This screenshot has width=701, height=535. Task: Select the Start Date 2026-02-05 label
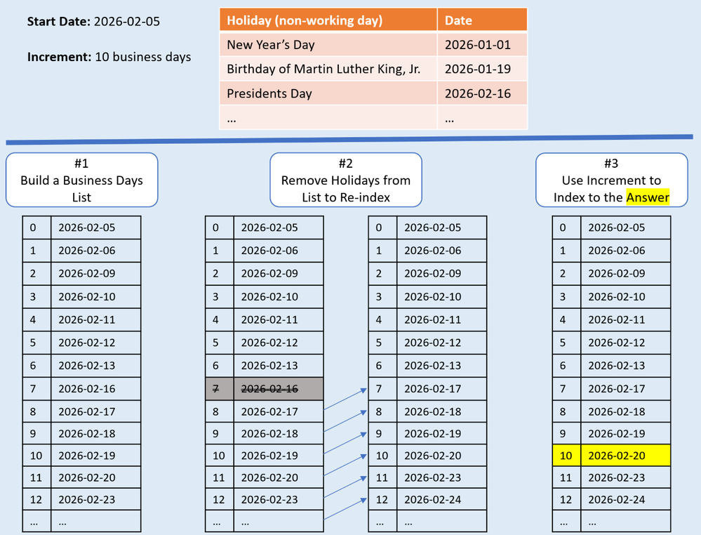pos(94,21)
